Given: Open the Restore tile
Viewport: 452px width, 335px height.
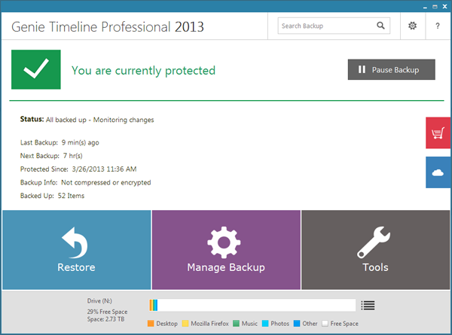Looking at the screenshot, I should coord(76,250).
